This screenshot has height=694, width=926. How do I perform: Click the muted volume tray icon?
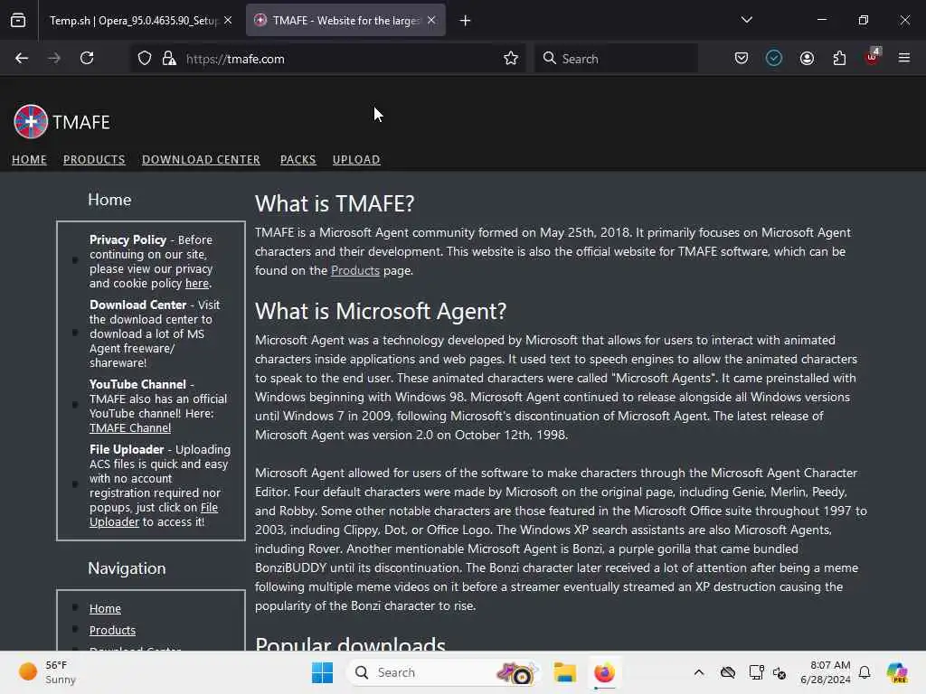click(779, 672)
